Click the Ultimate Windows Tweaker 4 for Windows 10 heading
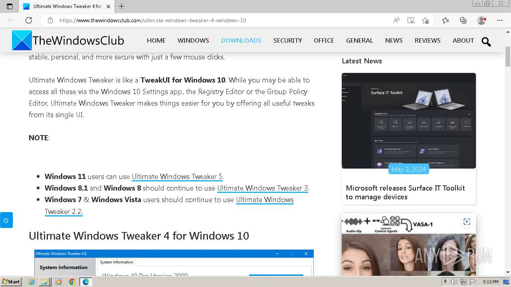 coord(139,236)
